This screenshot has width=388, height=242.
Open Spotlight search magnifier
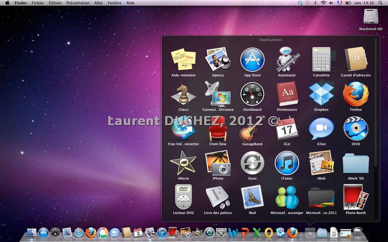point(380,3)
